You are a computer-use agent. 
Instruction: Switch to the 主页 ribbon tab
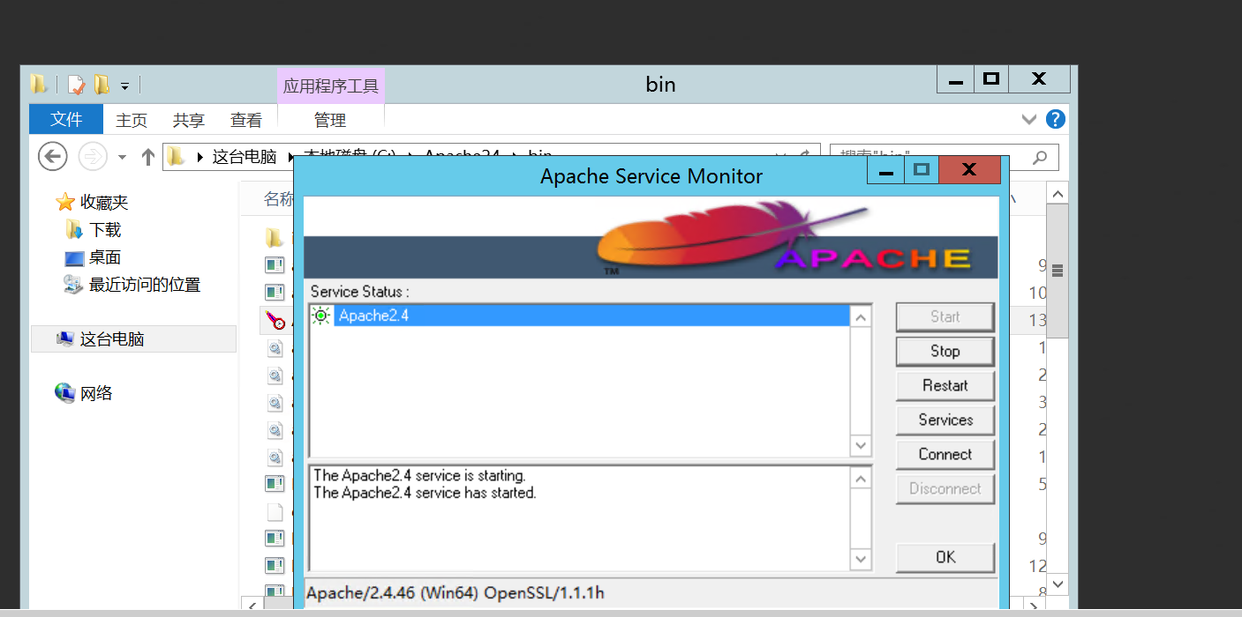pyautogui.click(x=132, y=120)
